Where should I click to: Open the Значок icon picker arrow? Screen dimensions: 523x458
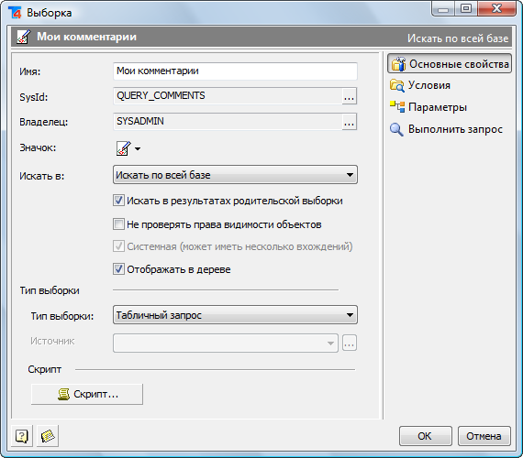(x=138, y=148)
